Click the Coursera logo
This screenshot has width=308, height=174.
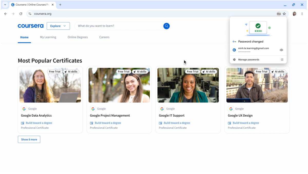(31, 26)
